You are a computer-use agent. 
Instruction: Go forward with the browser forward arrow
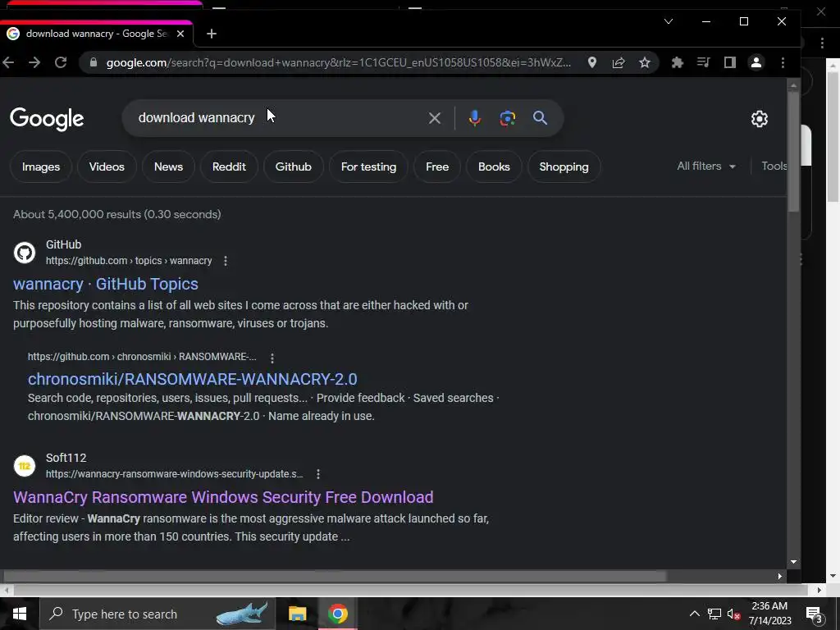[34, 62]
